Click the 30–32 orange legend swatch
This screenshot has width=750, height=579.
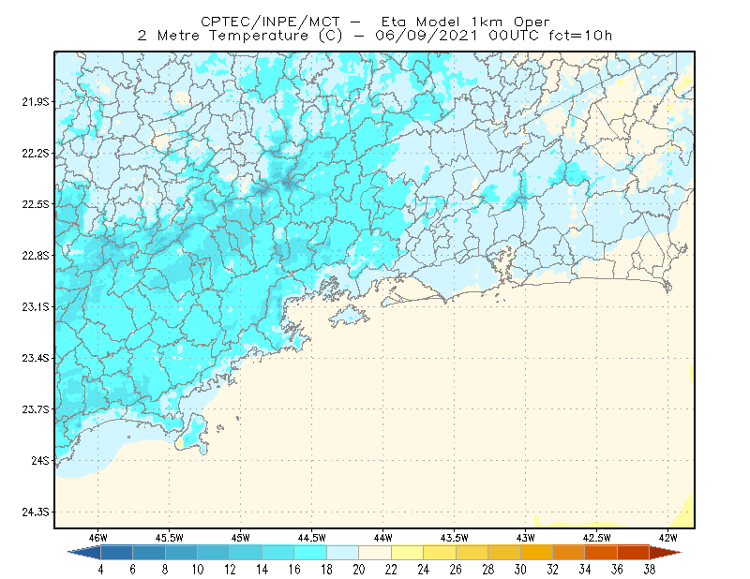[536, 553]
